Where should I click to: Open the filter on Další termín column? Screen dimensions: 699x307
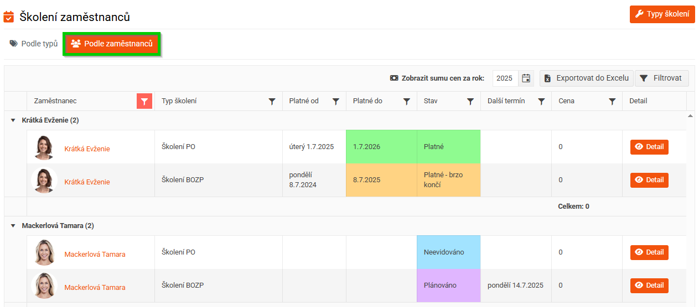[541, 101]
